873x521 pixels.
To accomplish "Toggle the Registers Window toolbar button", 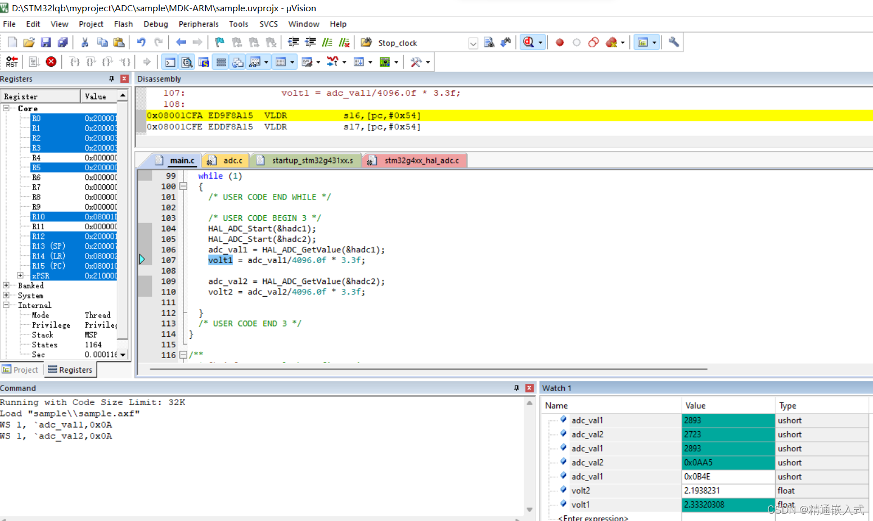I will (x=221, y=62).
